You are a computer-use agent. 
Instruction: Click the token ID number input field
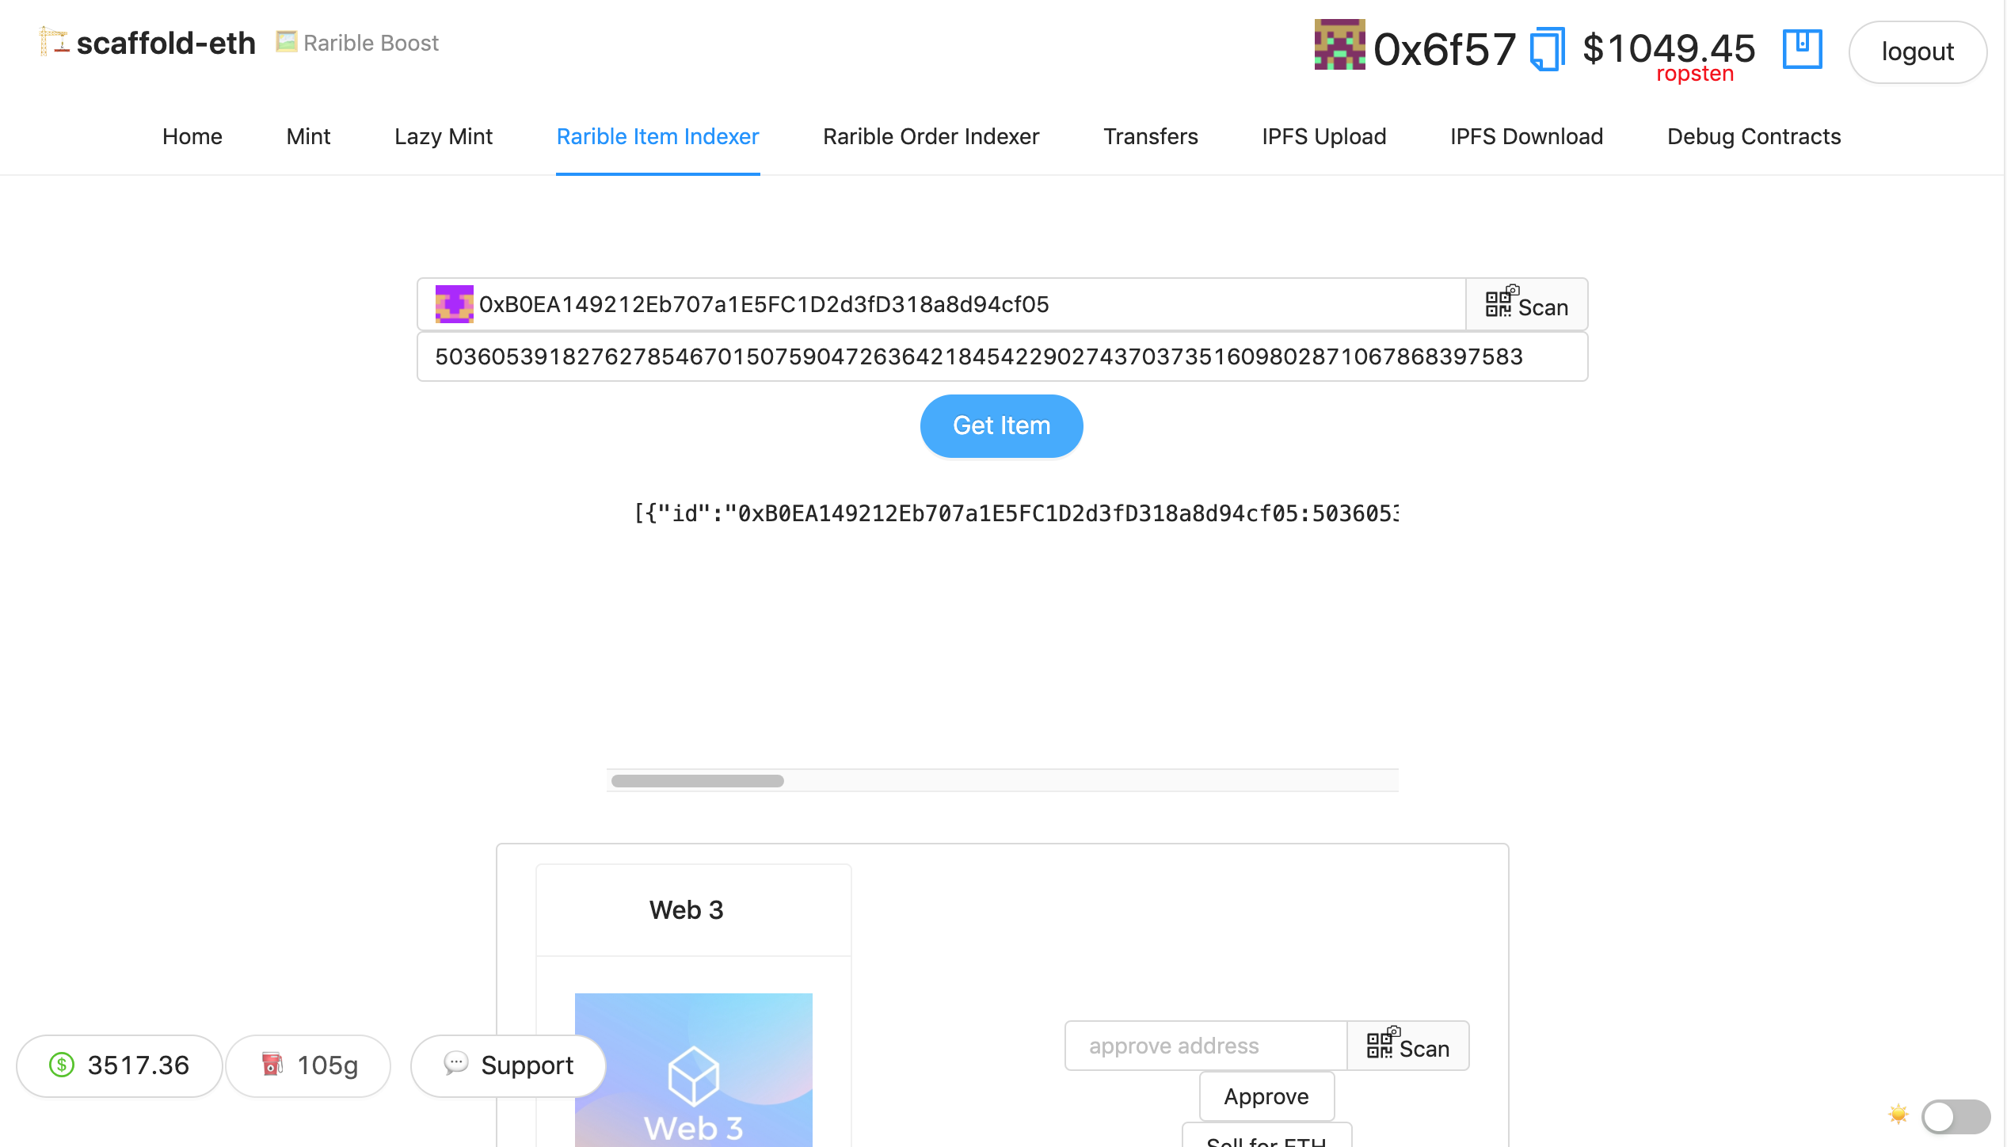pos(1002,356)
